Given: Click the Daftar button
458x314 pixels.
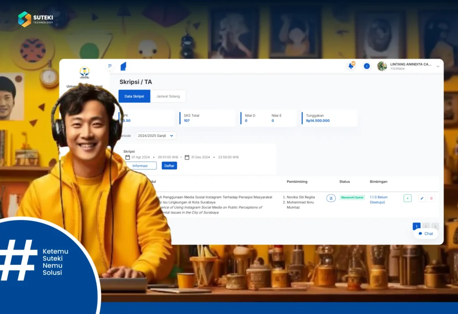Looking at the screenshot, I should [x=169, y=165].
